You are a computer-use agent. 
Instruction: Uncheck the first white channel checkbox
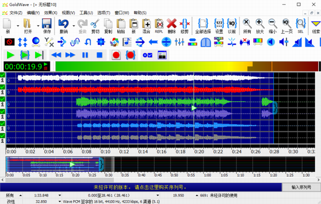3,75
